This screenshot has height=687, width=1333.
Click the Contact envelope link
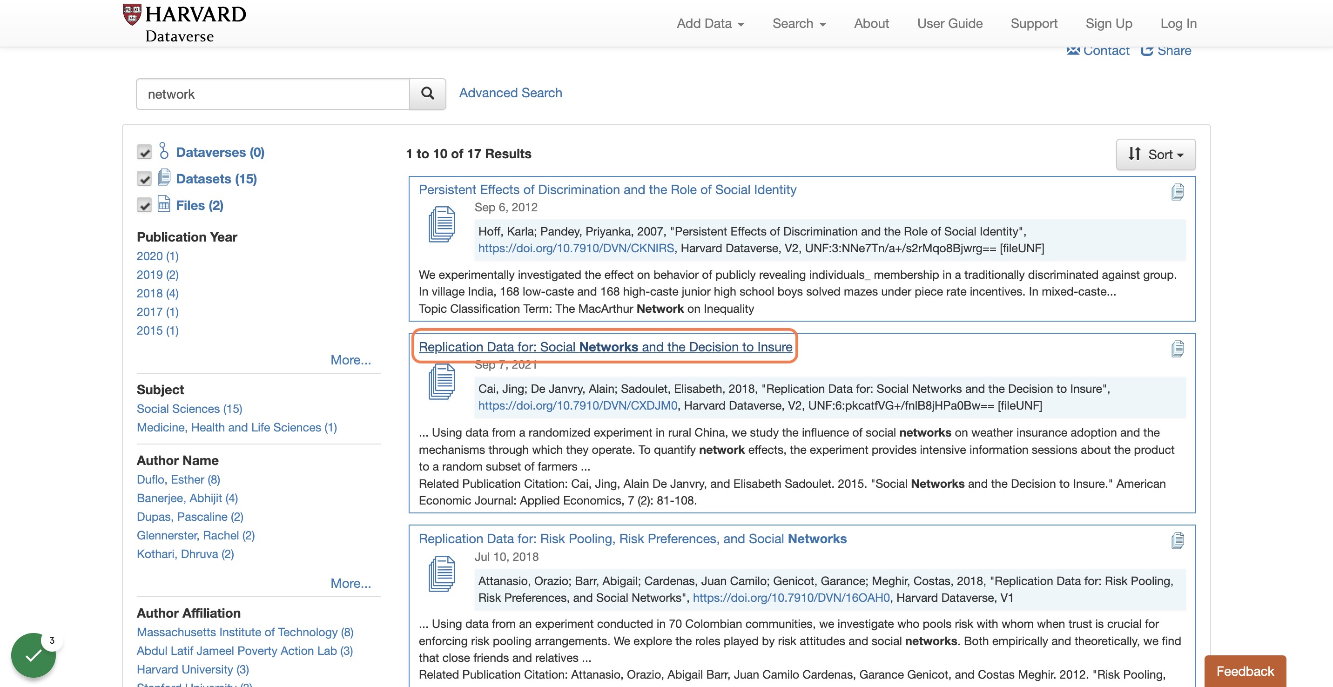pyautogui.click(x=1097, y=51)
